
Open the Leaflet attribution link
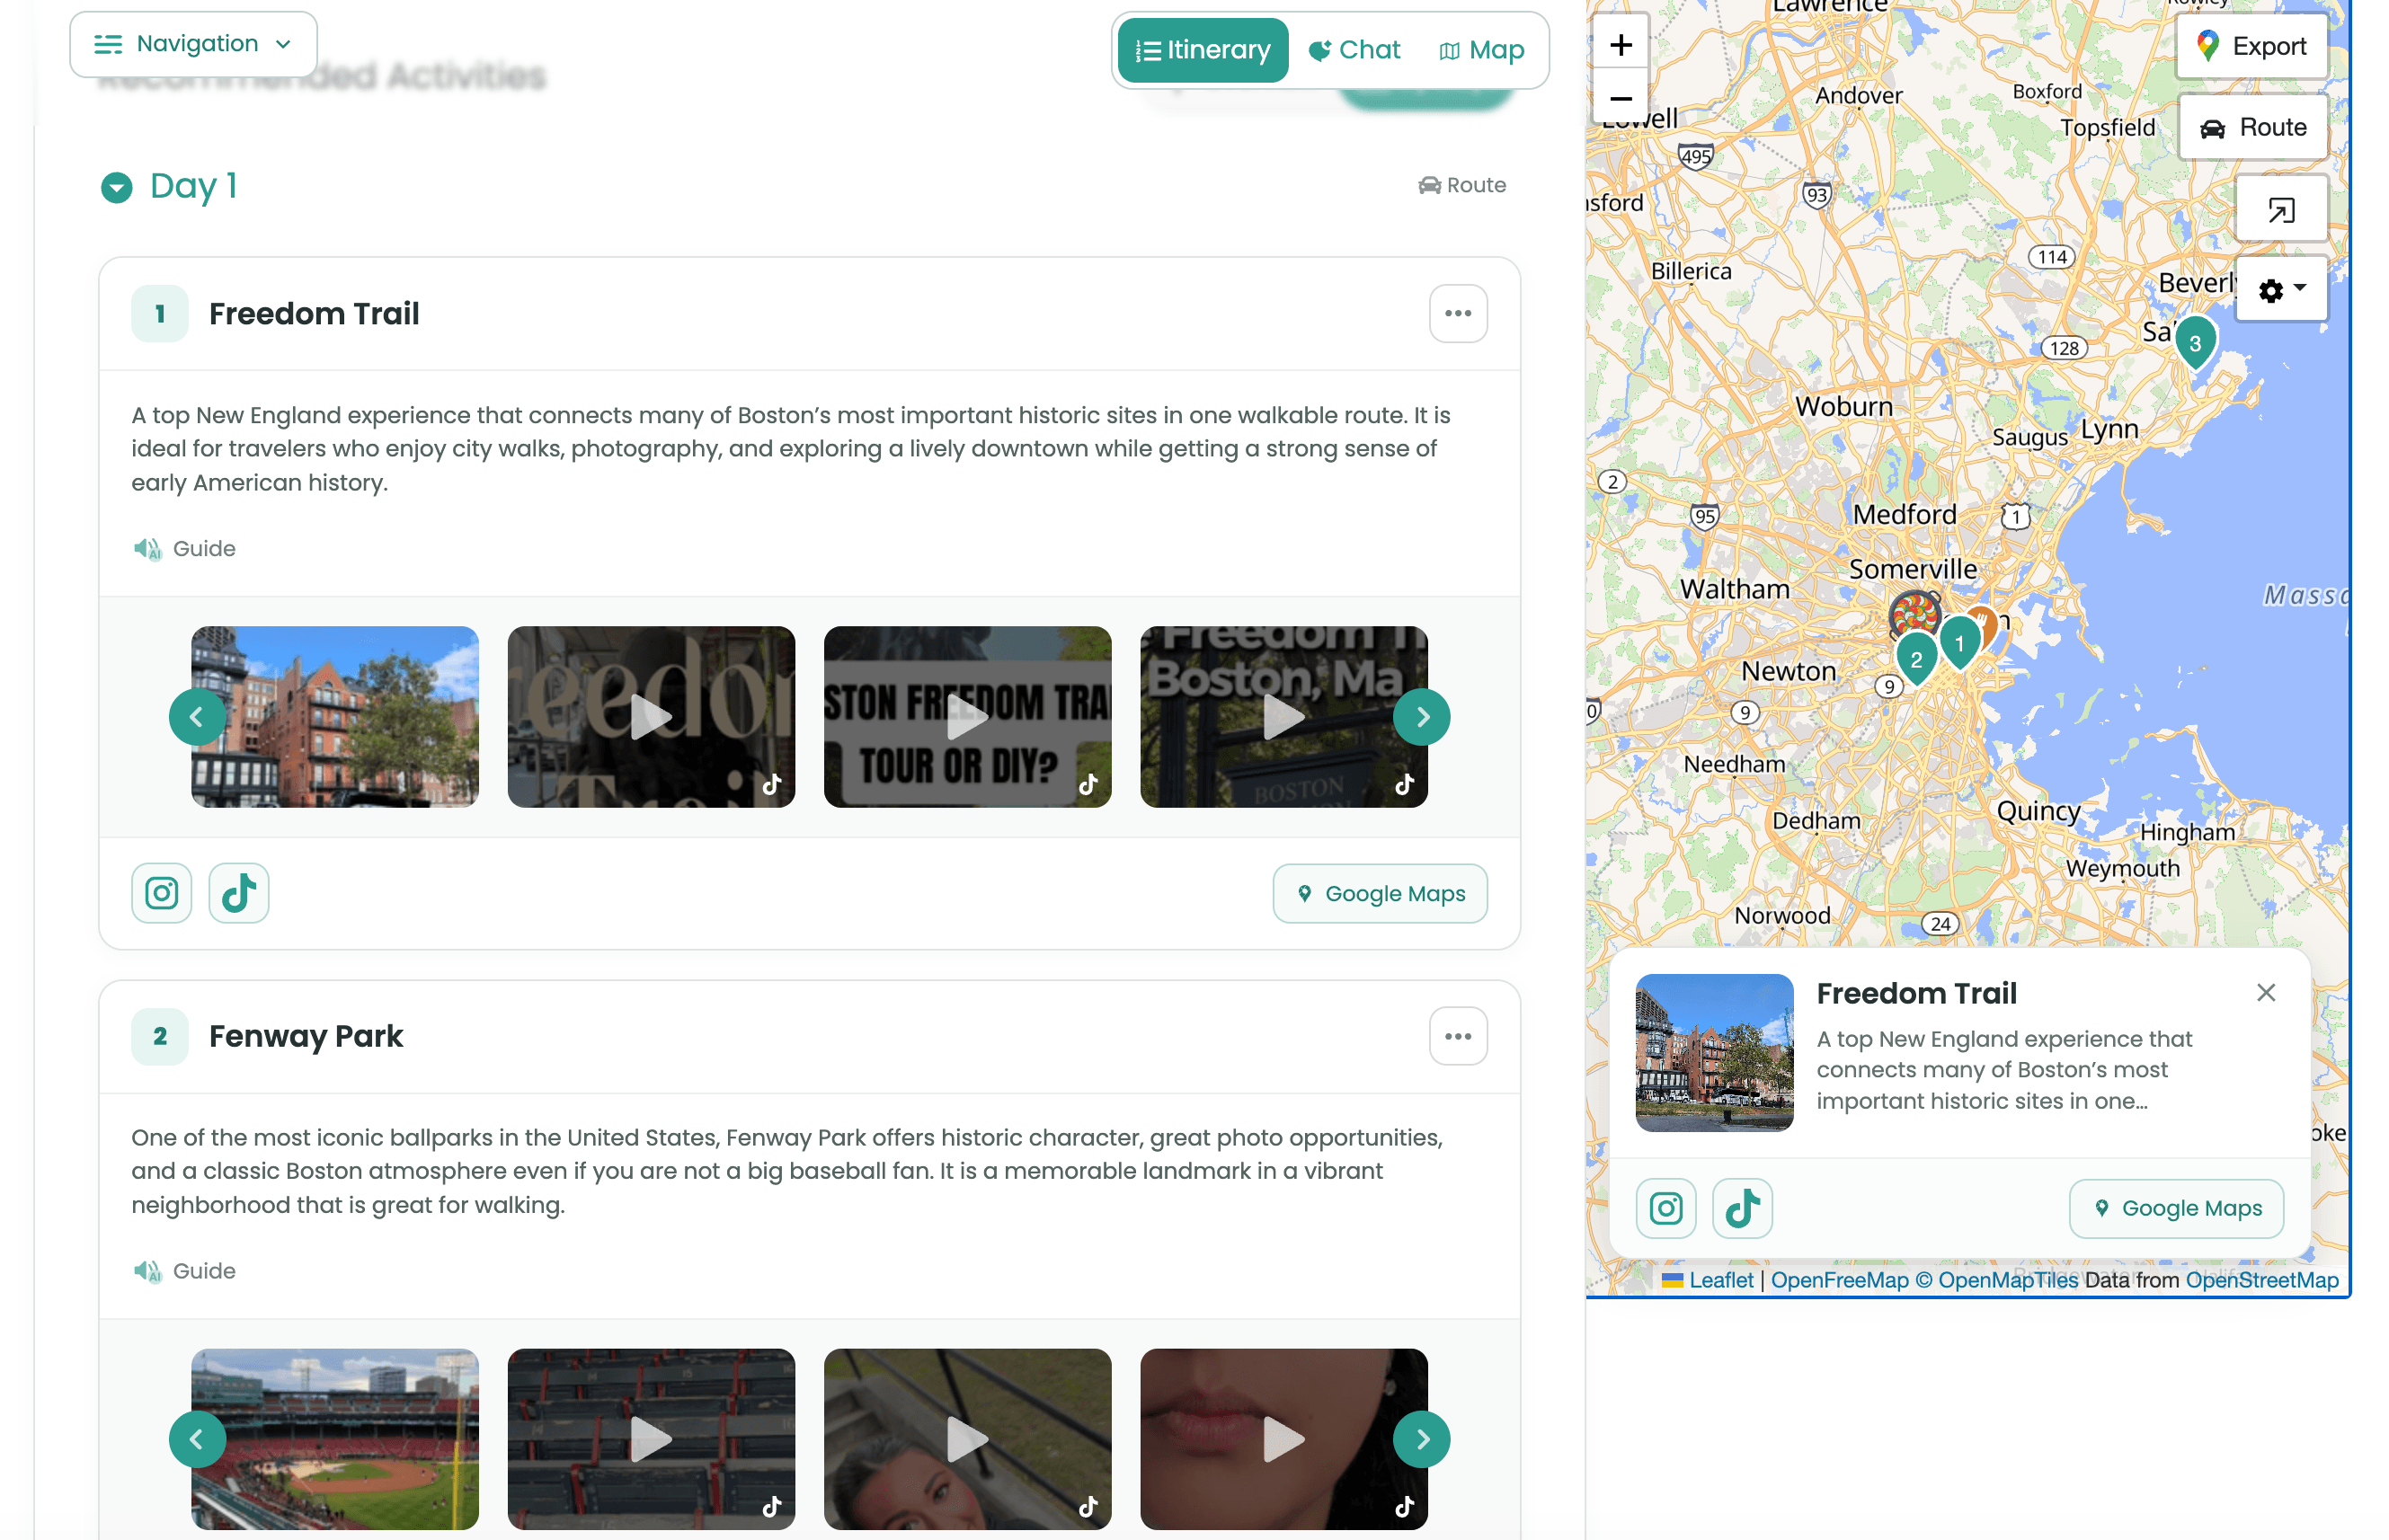tap(1719, 1280)
